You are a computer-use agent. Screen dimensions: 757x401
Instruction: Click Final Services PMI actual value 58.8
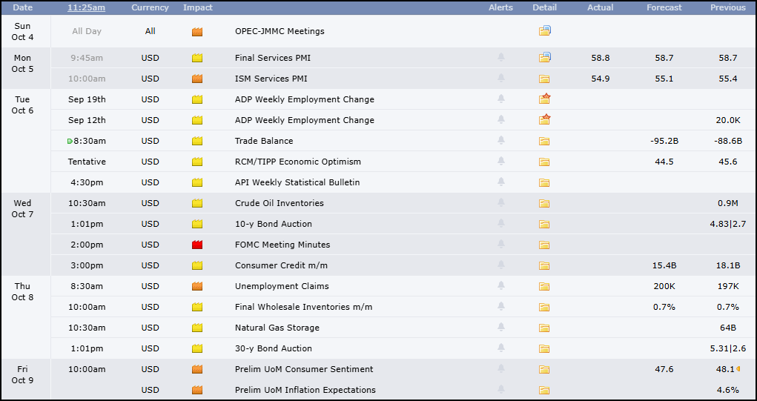(601, 58)
